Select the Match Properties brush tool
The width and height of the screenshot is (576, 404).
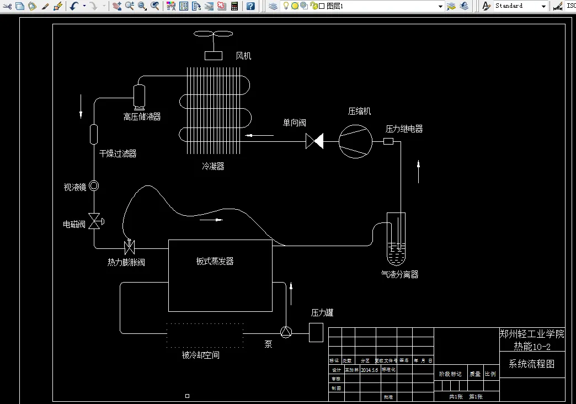point(45,6)
